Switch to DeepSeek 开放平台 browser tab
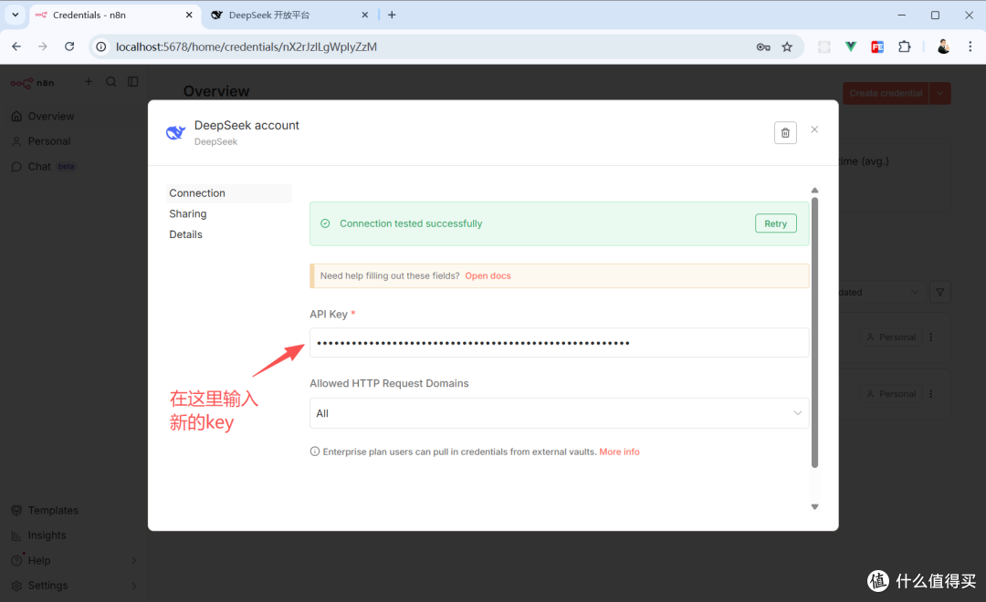The height and width of the screenshot is (602, 986). point(288,16)
